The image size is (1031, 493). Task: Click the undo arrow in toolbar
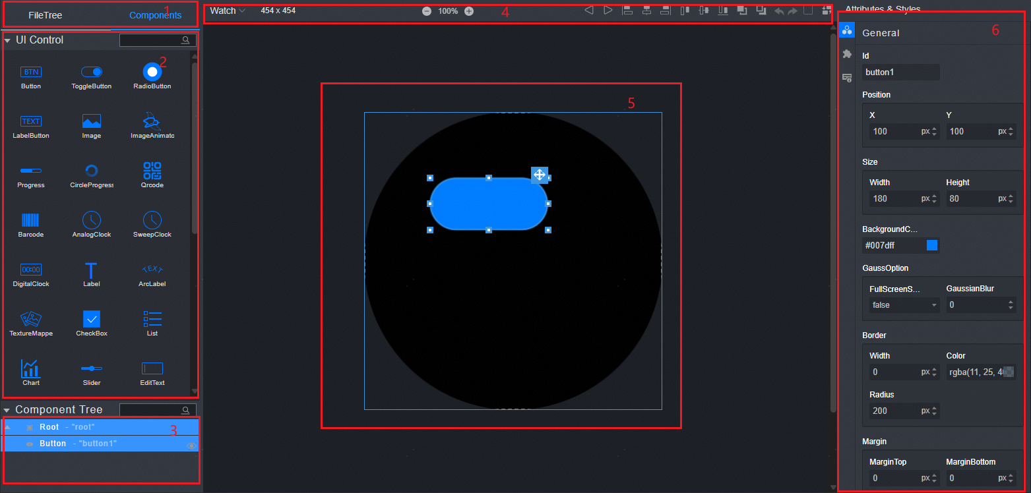tap(779, 11)
